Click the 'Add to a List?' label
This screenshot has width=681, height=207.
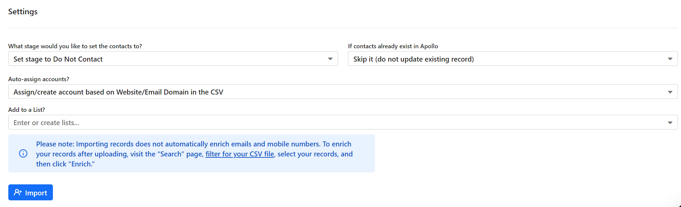click(27, 110)
